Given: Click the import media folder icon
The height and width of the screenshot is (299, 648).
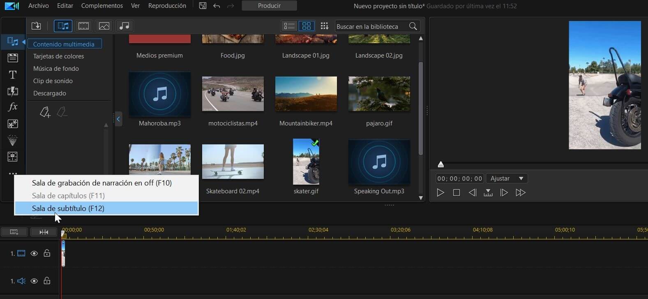Looking at the screenshot, I should [36, 26].
